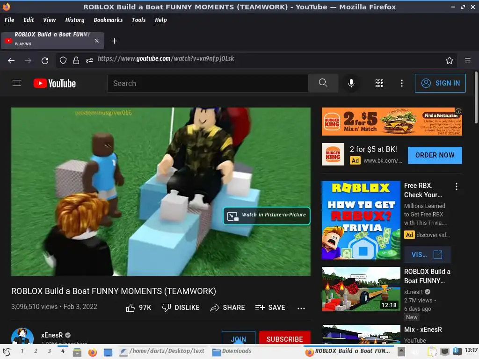The width and height of the screenshot is (479, 359).
Task: Open Firefox application hamburger menu
Action: (468, 60)
